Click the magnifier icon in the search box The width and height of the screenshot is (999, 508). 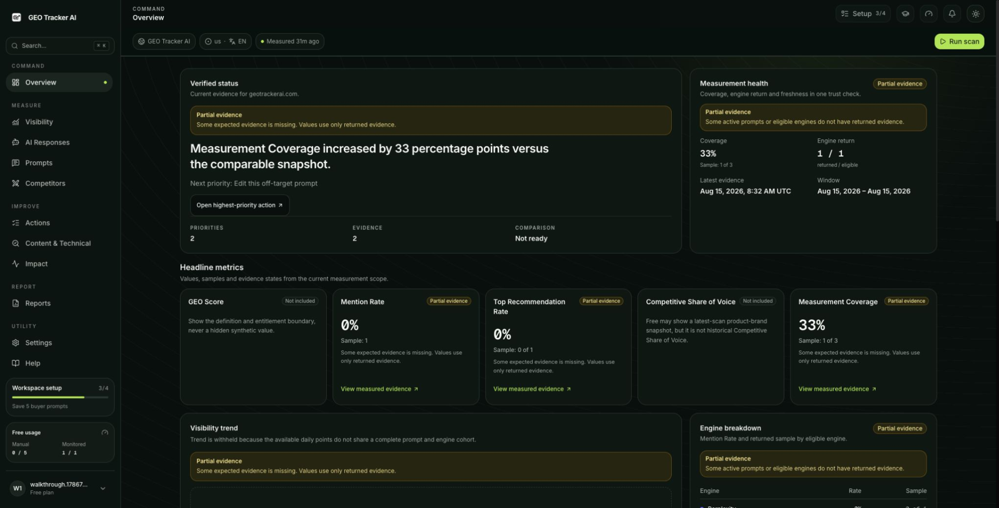click(15, 46)
